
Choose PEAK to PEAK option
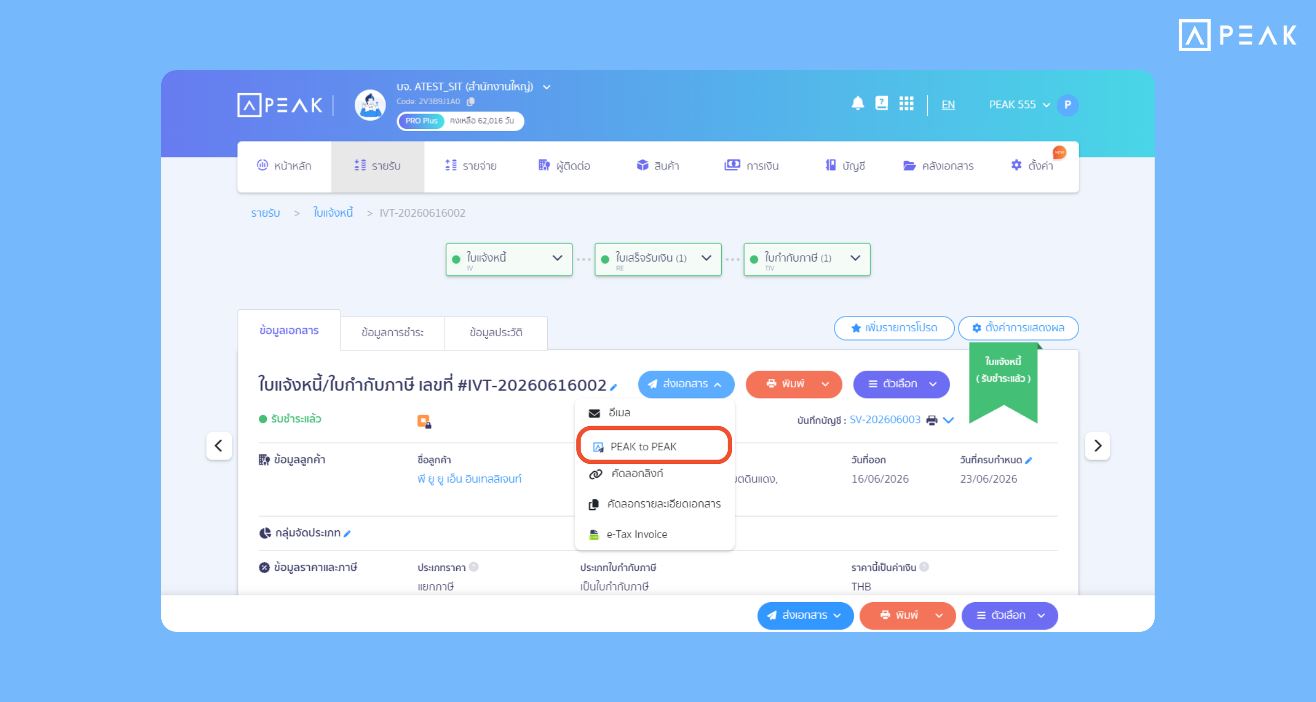[x=654, y=447]
